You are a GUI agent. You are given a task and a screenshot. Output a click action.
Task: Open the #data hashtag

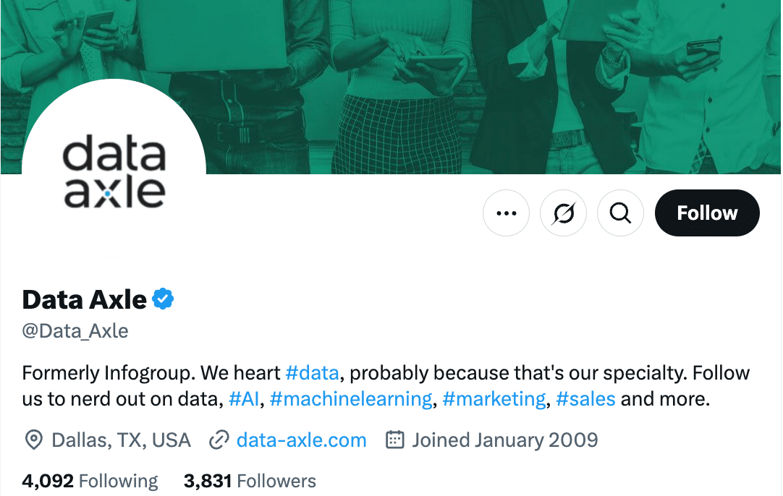pyautogui.click(x=313, y=372)
